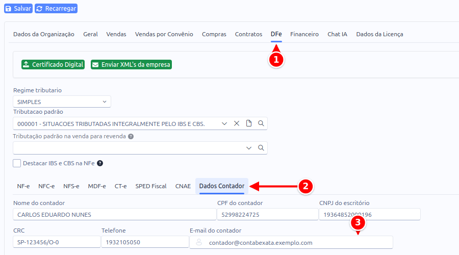Select the Dados Contador sub-tab

pos(222,186)
